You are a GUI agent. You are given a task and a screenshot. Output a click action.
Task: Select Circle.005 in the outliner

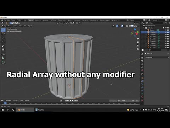153,41
